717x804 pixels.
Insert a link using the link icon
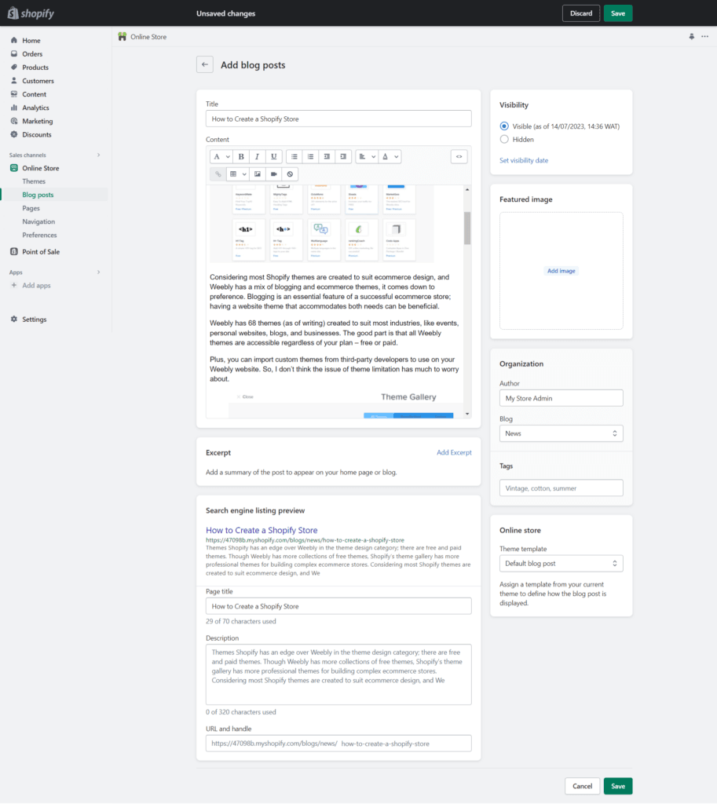[220, 174]
